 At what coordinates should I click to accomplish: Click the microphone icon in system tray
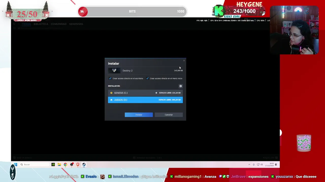click(253, 165)
